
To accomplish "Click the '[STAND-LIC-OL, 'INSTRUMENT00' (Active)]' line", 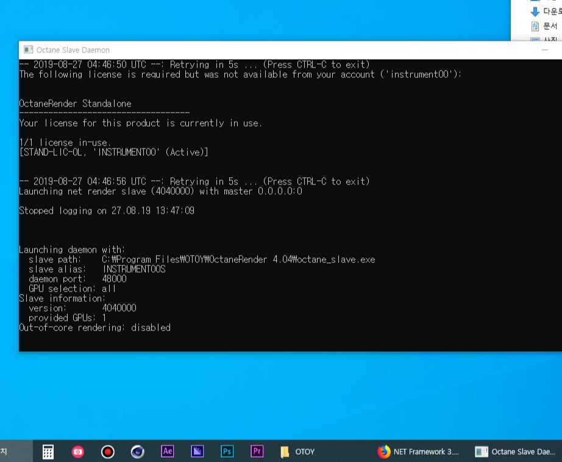I will pyautogui.click(x=113, y=152).
